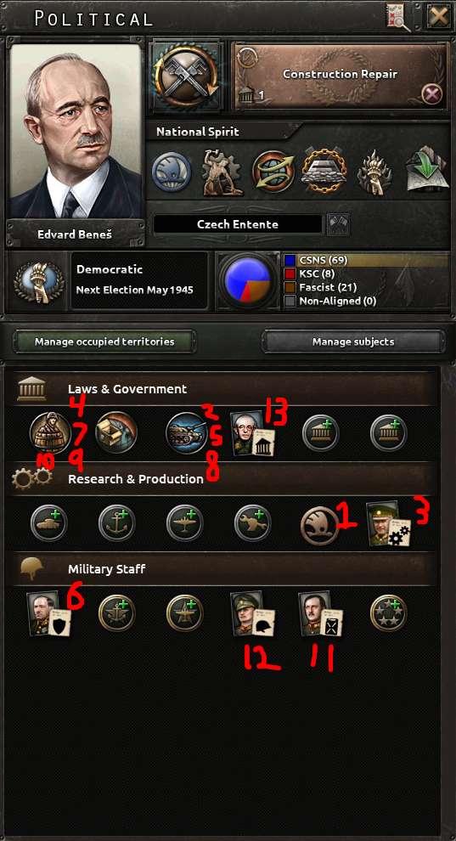Add a tank designer slot
Screen dimensions: 456x841
click(x=48, y=522)
